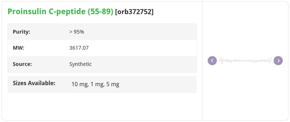Click the Sizes Available label
This screenshot has width=290, height=122.
point(34,83)
